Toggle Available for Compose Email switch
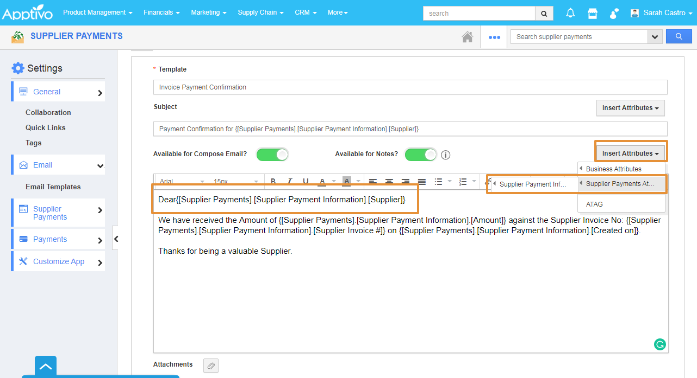Viewport: 697px width, 378px height. [x=272, y=155]
